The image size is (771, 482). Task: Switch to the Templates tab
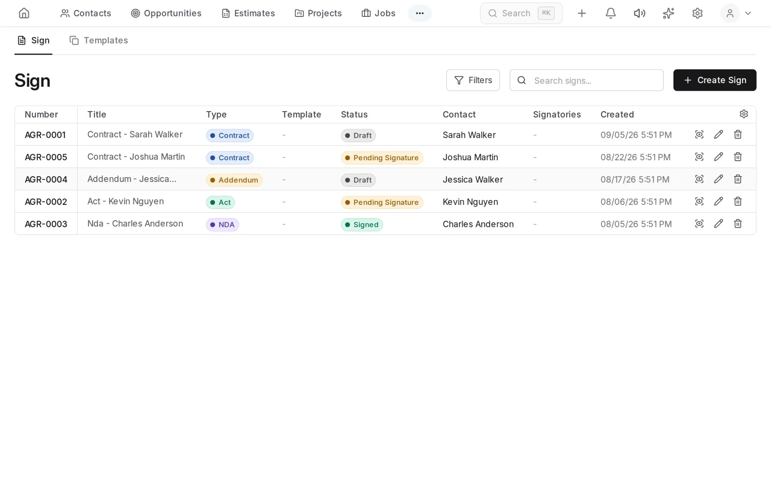click(x=99, y=41)
